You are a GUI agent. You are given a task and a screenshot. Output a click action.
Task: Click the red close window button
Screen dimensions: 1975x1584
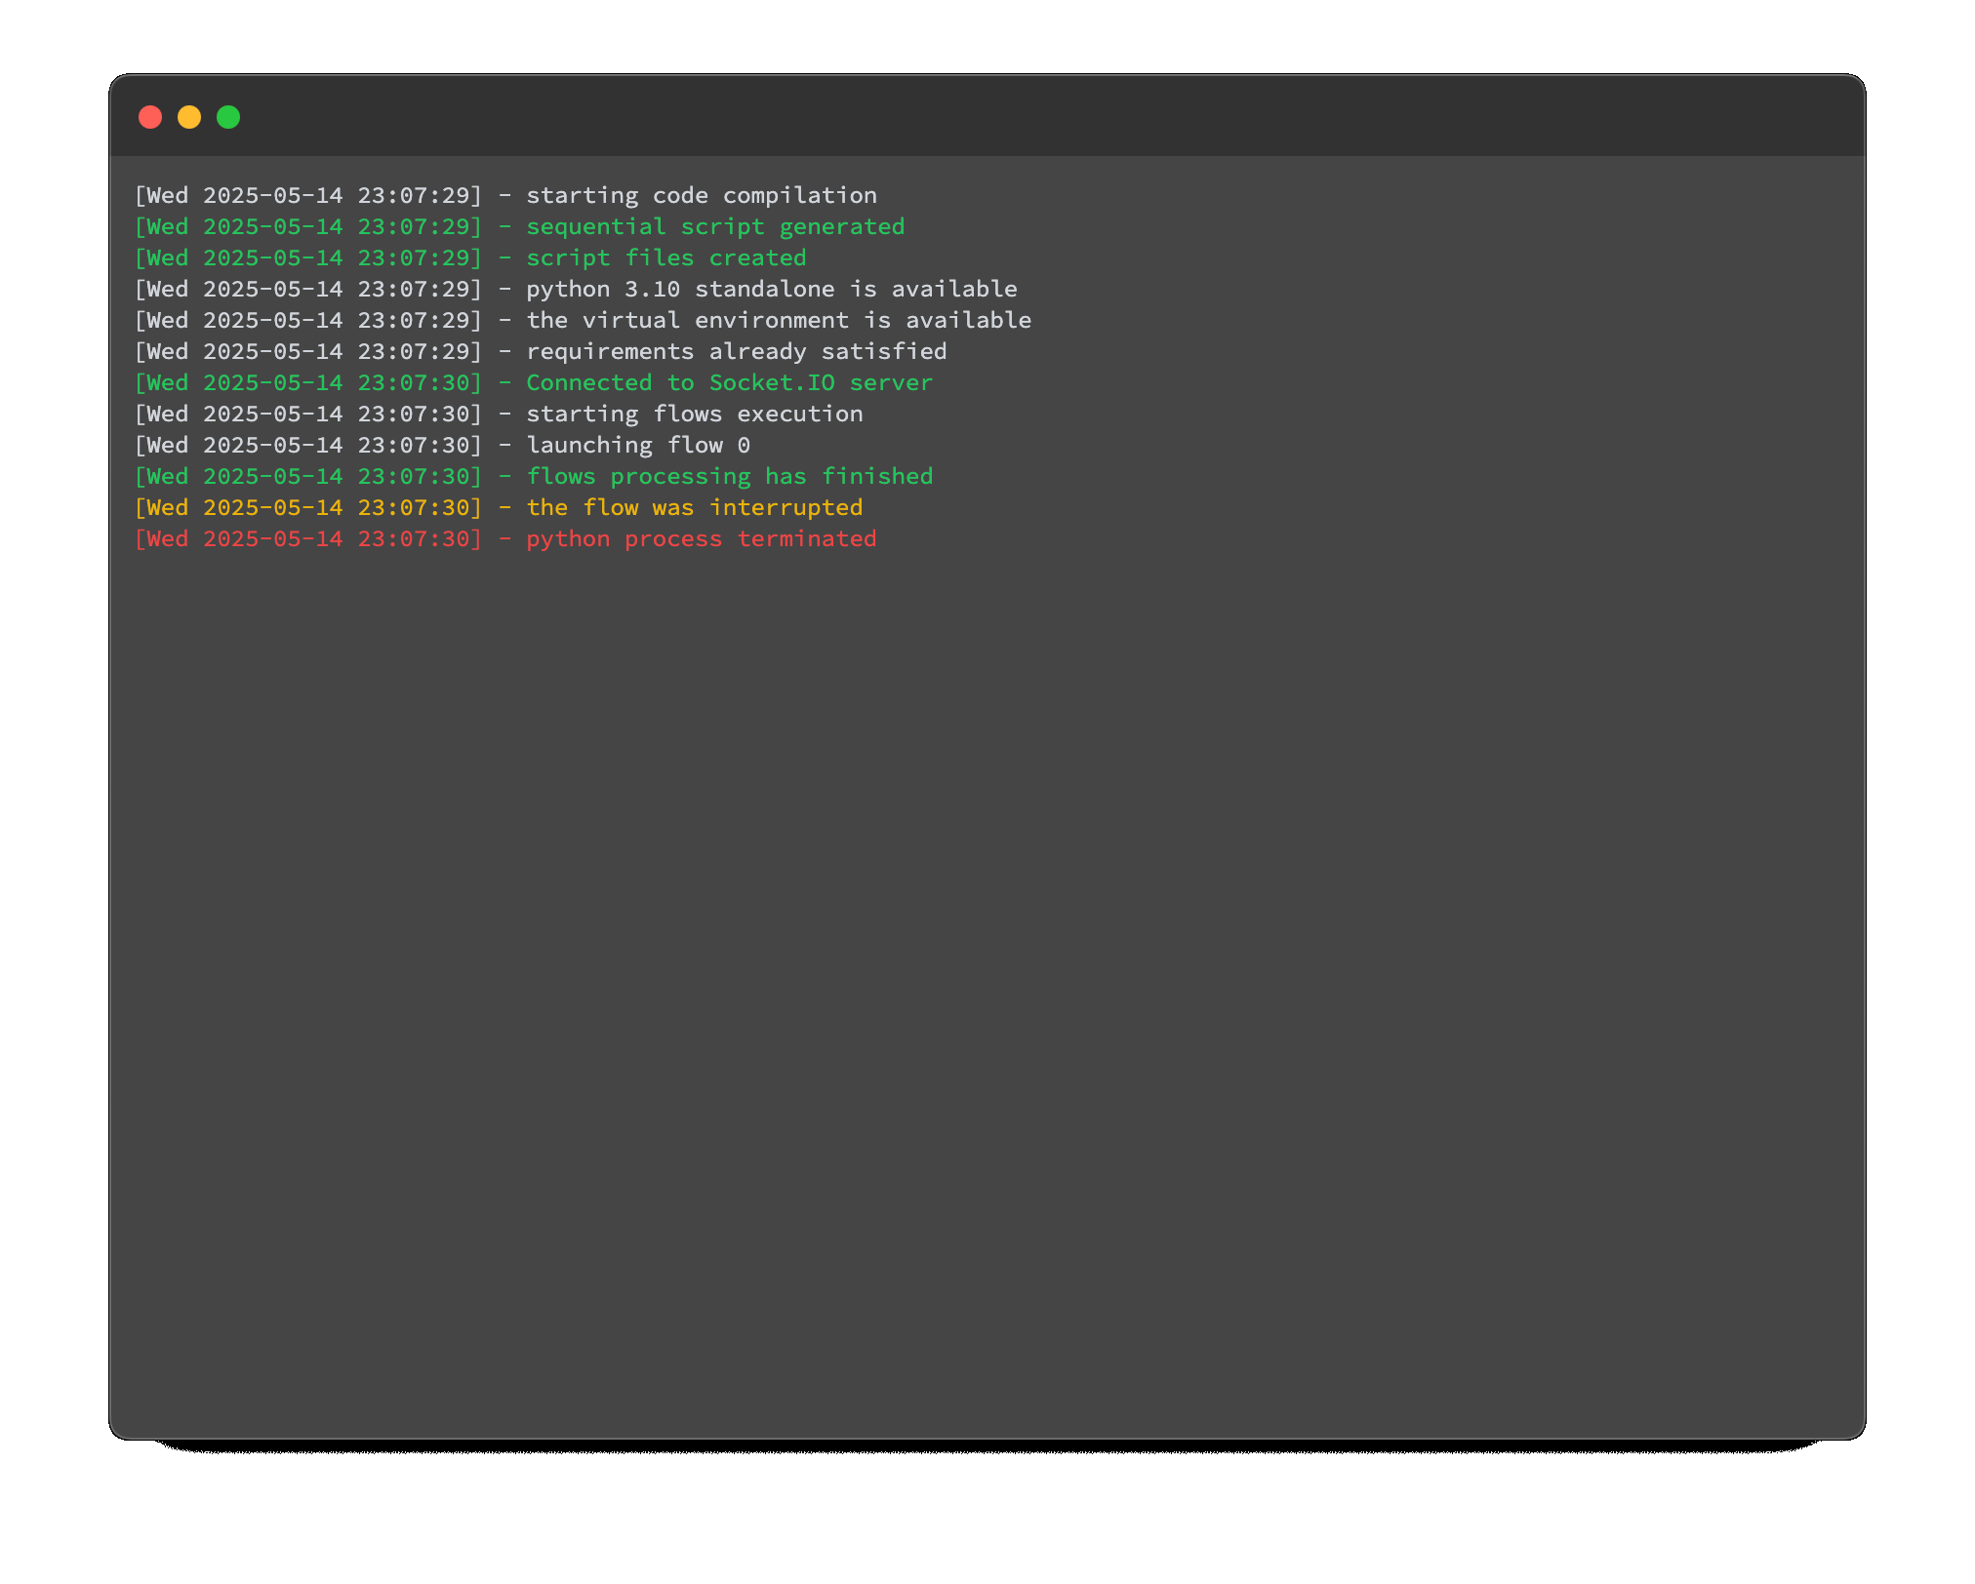tap(150, 117)
